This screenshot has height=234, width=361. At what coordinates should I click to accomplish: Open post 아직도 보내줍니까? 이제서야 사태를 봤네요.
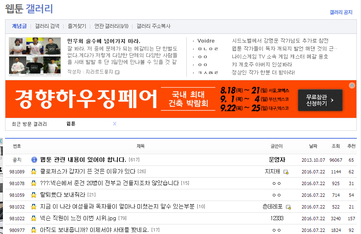(94, 230)
